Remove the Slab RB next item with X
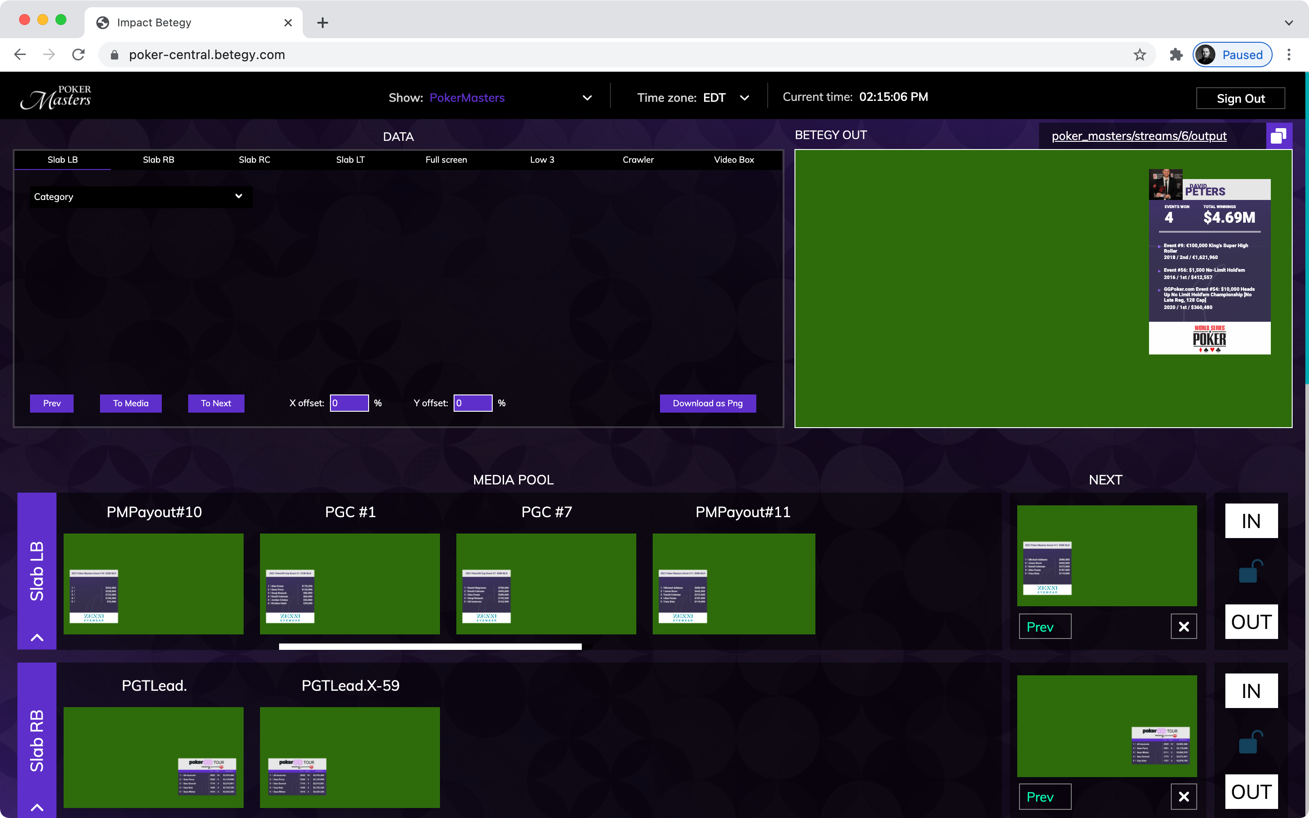This screenshot has width=1309, height=818. [x=1184, y=796]
